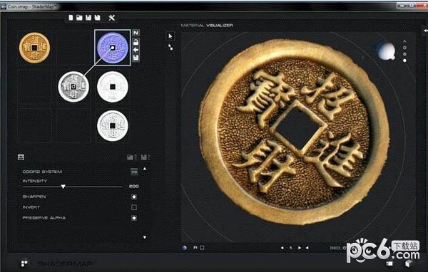Viewport: 428px width, 272px height.
Task: Go to next material with right arrow
Action: pos(300,248)
